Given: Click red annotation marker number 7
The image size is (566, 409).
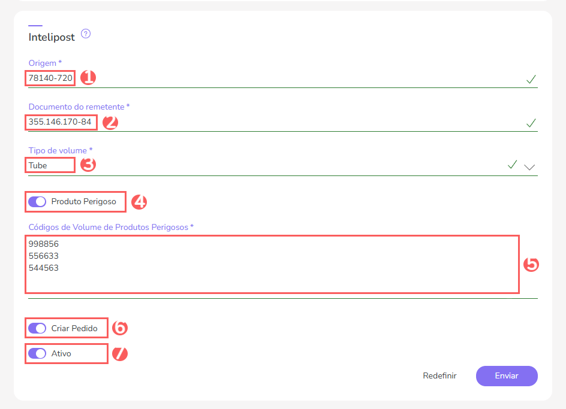Looking at the screenshot, I should coord(121,353).
